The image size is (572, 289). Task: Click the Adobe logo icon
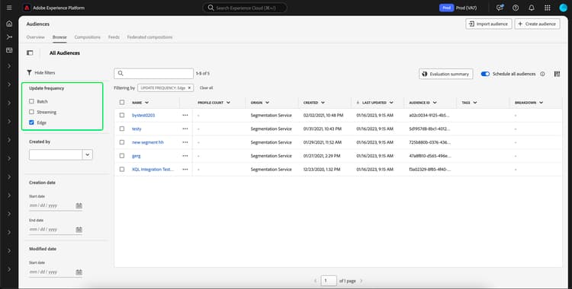(x=27, y=8)
